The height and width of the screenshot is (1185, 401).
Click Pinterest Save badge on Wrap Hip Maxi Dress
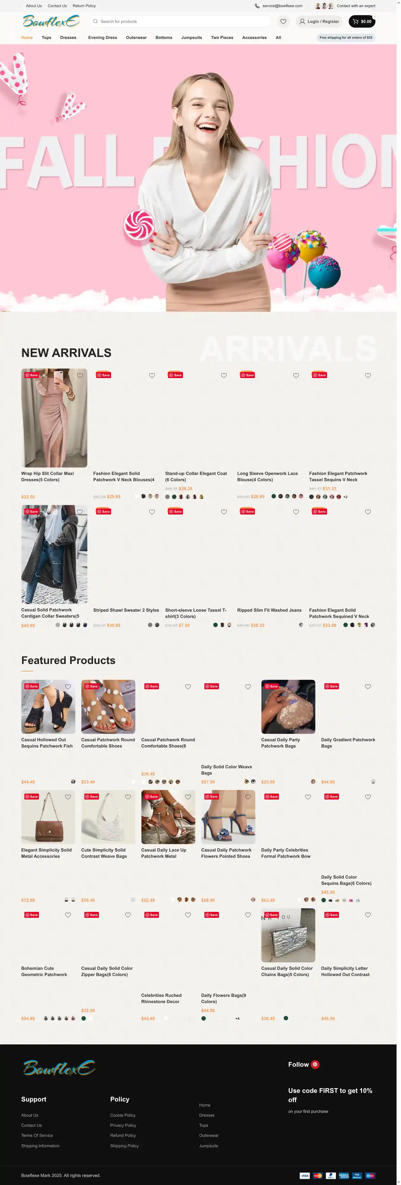tap(32, 375)
